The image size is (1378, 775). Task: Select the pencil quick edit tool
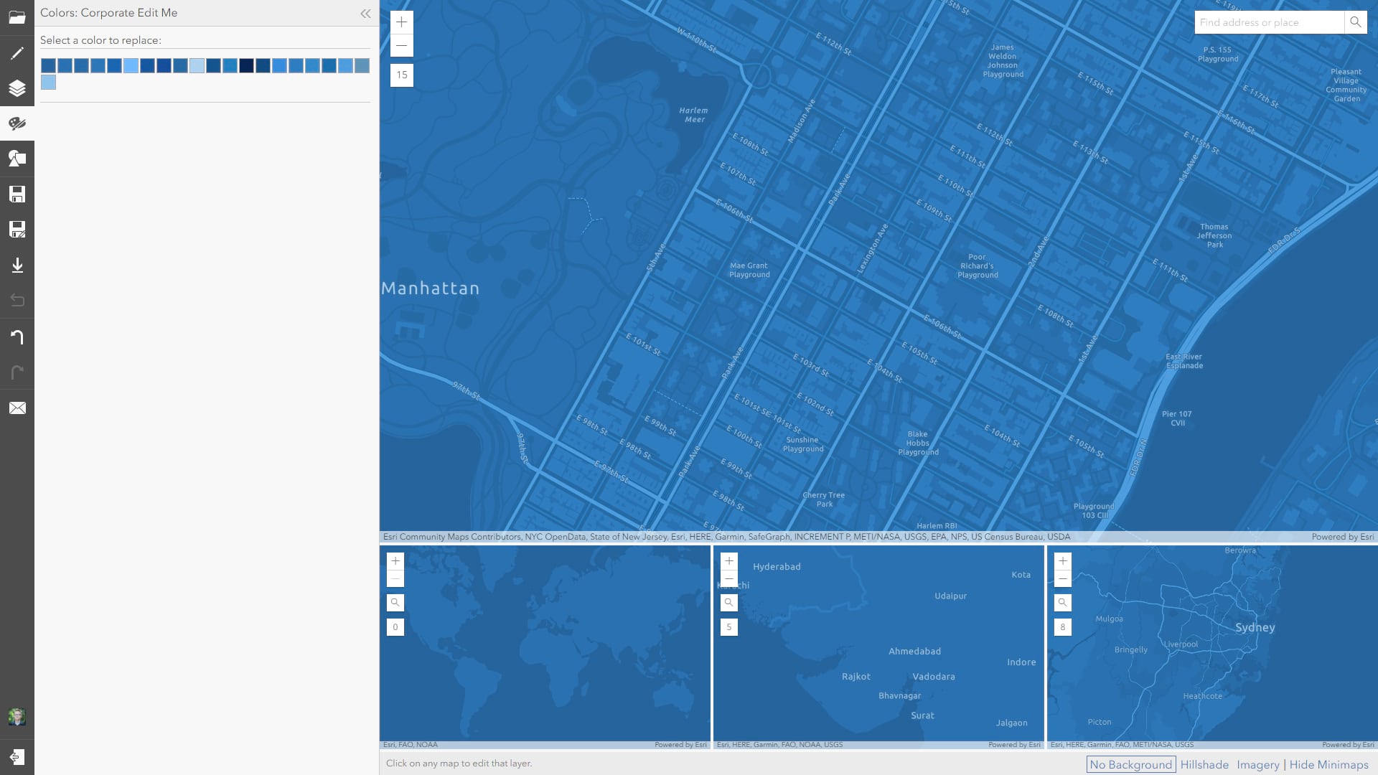click(x=17, y=53)
